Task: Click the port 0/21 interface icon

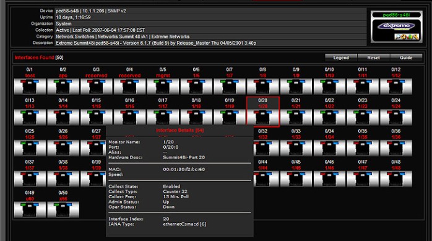Action: tap(296, 118)
